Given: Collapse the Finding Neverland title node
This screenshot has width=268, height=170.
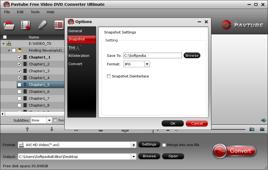Looking at the screenshot, I should (x=9, y=51).
